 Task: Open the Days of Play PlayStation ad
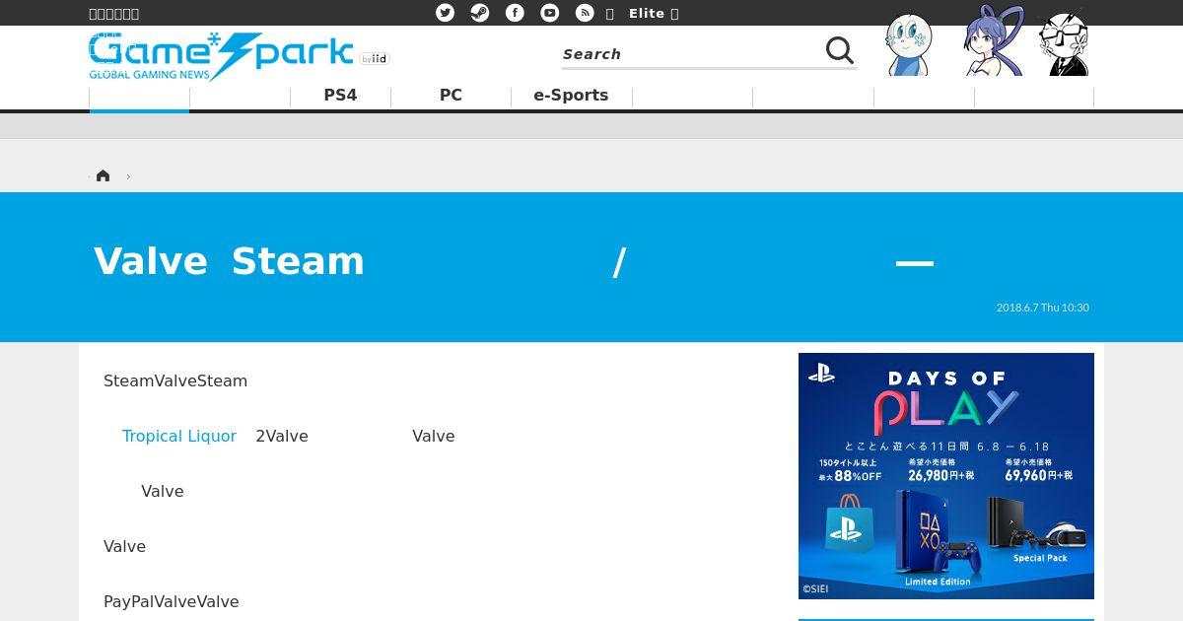946,476
